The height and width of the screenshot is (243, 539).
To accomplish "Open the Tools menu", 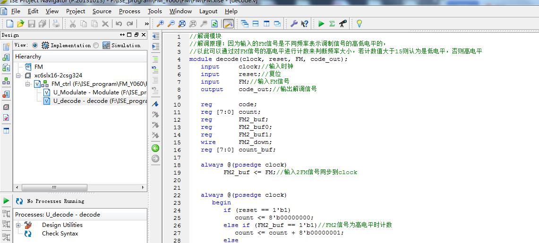I will click(x=154, y=11).
